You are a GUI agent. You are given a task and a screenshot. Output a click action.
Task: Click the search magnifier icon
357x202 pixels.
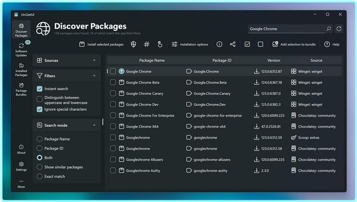click(x=329, y=29)
